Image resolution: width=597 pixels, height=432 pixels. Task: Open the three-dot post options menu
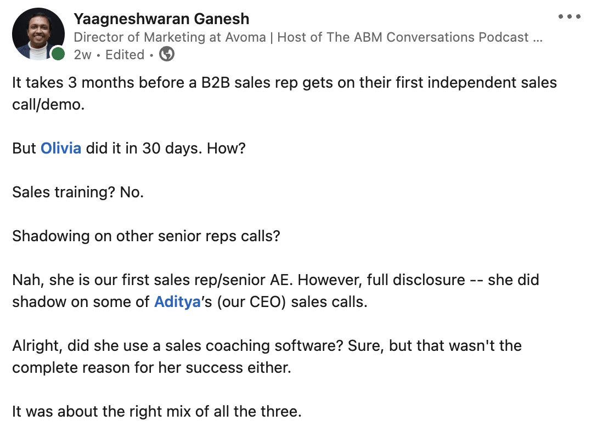(x=570, y=16)
